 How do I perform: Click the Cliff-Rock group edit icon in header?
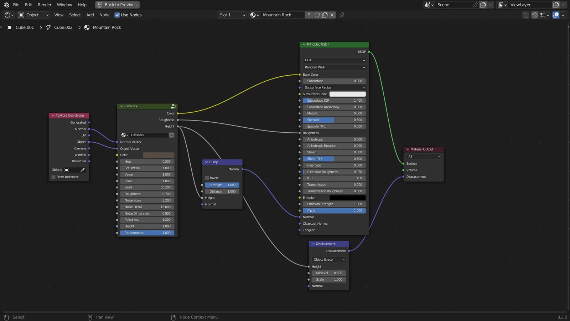(x=173, y=106)
